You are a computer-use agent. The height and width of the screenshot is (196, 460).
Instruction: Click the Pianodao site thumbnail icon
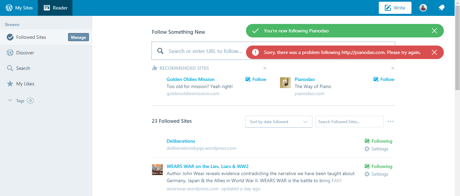tap(285, 83)
